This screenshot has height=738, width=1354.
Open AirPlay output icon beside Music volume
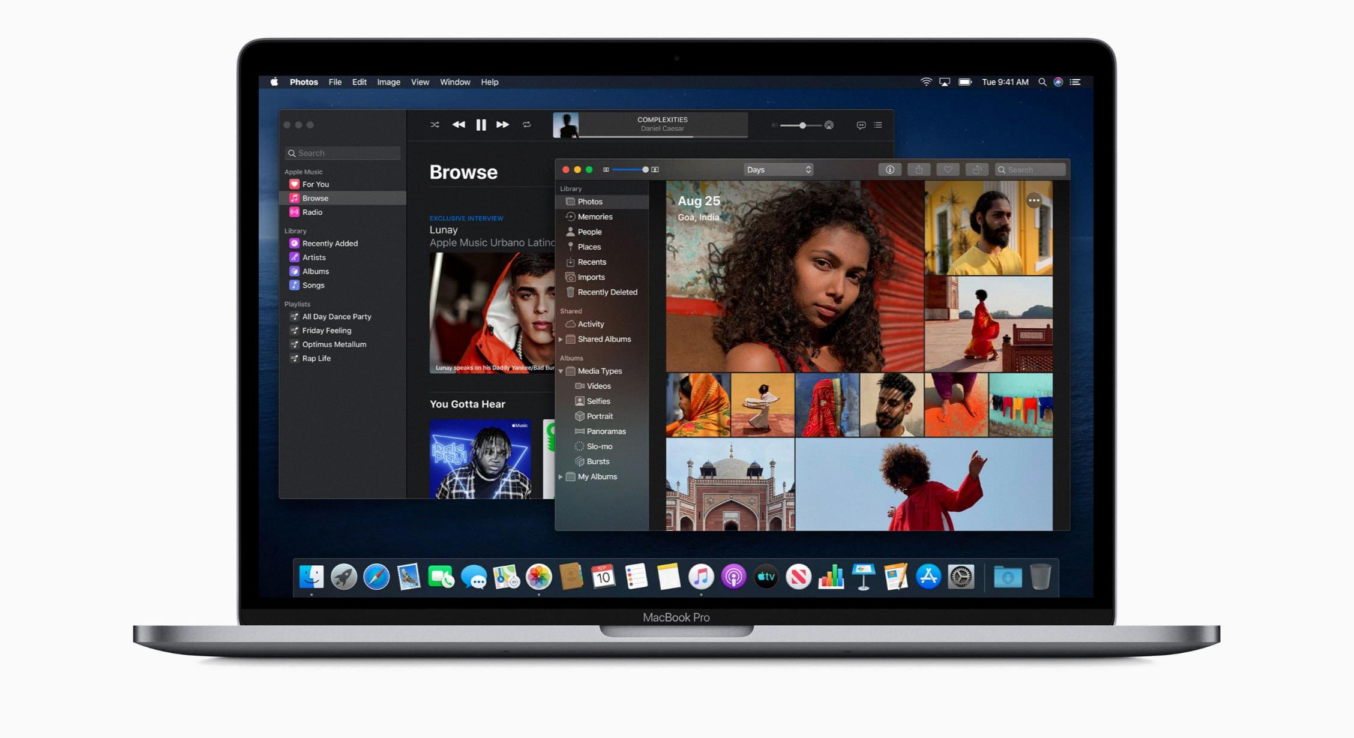pyautogui.click(x=829, y=125)
